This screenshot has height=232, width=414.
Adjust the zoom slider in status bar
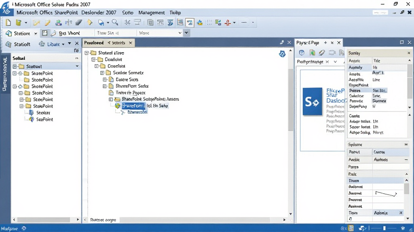pyautogui.click(x=384, y=228)
